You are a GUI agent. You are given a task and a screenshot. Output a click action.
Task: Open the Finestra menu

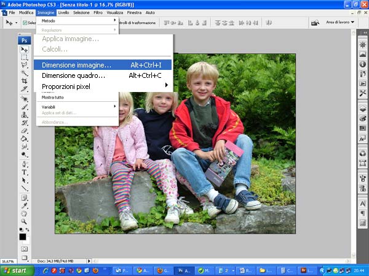[x=134, y=13]
